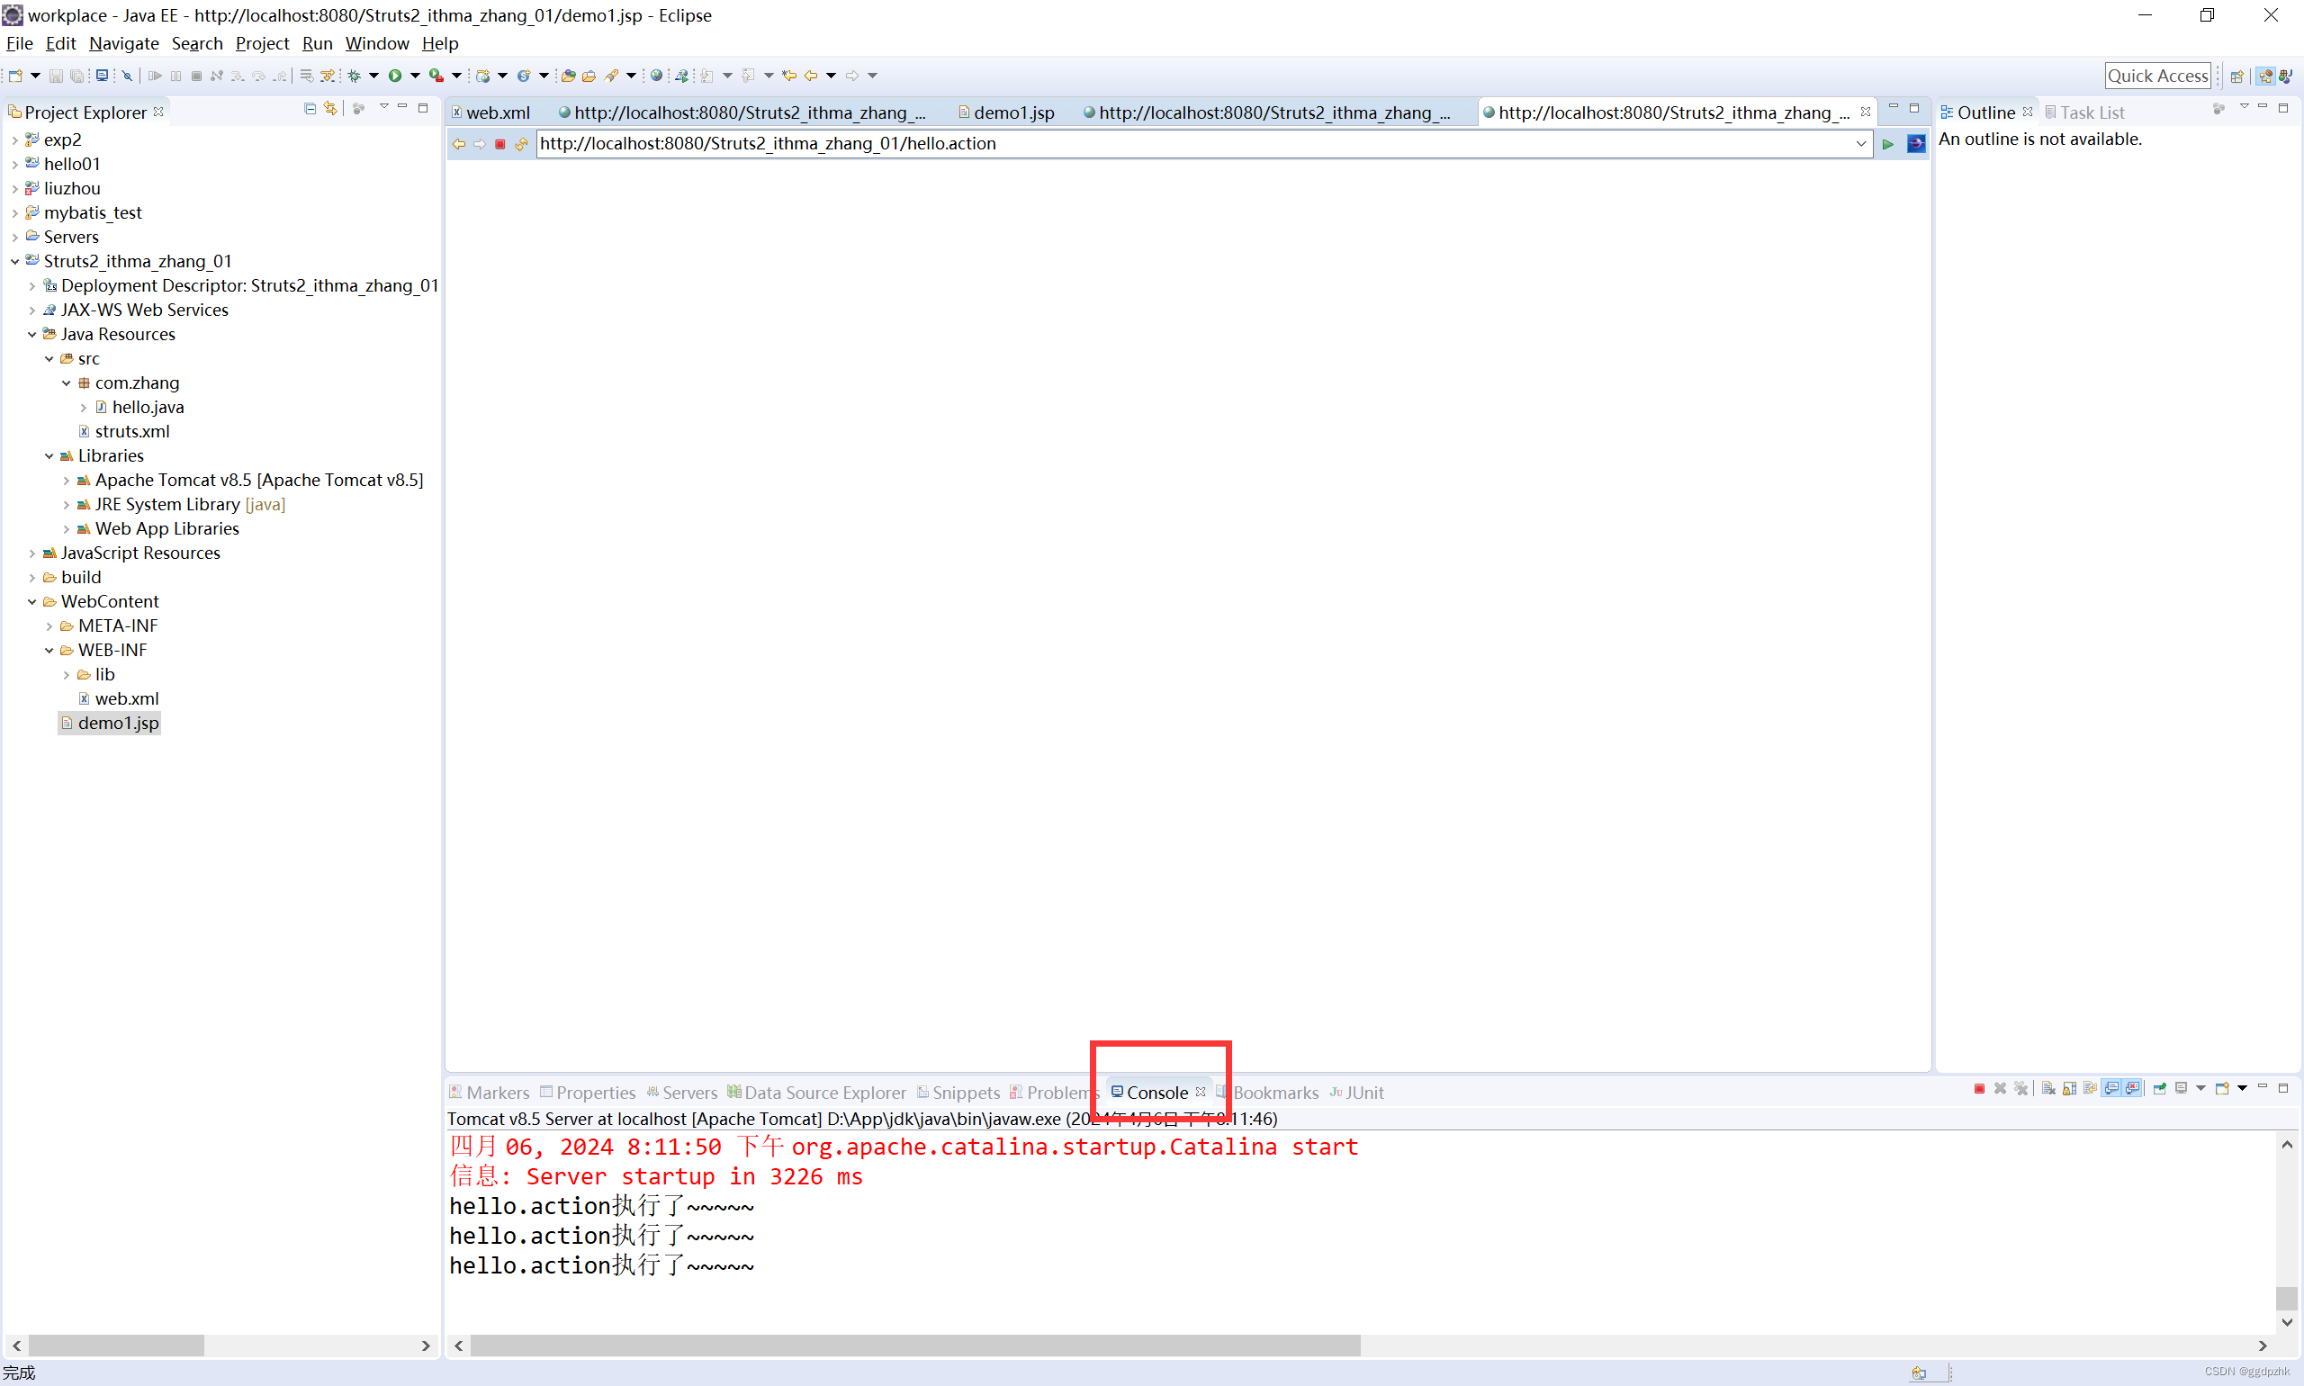Click green Go arrow next to URL
Image resolution: width=2304 pixels, height=1386 pixels.
coord(1887,144)
